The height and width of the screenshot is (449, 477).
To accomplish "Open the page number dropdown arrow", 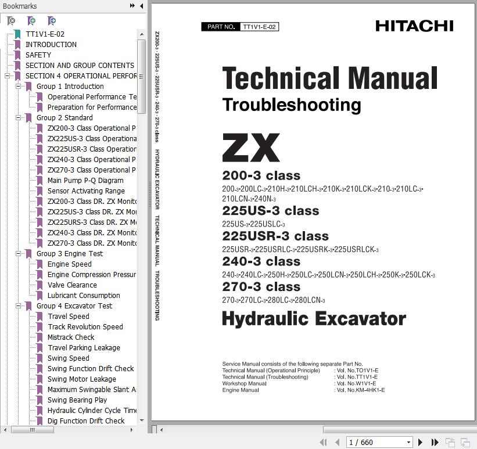I will coord(409,442).
